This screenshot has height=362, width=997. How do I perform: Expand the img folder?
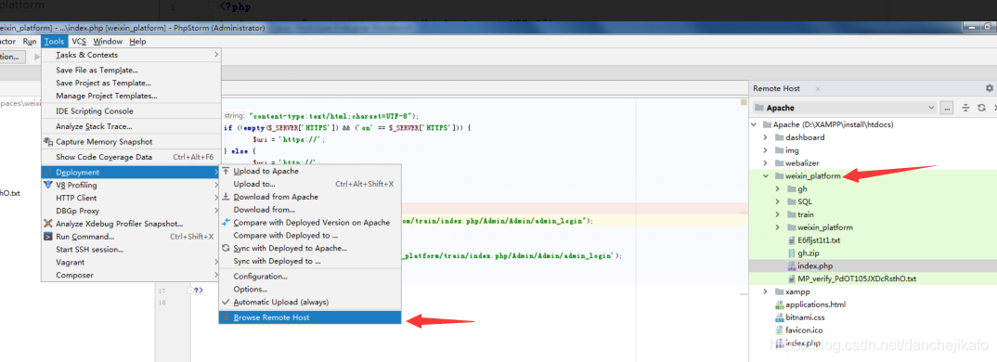pos(766,150)
